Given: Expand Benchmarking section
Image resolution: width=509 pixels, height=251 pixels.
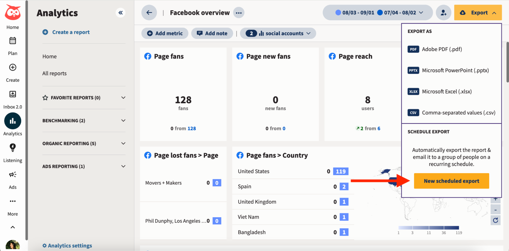Looking at the screenshot, I should point(84,121).
